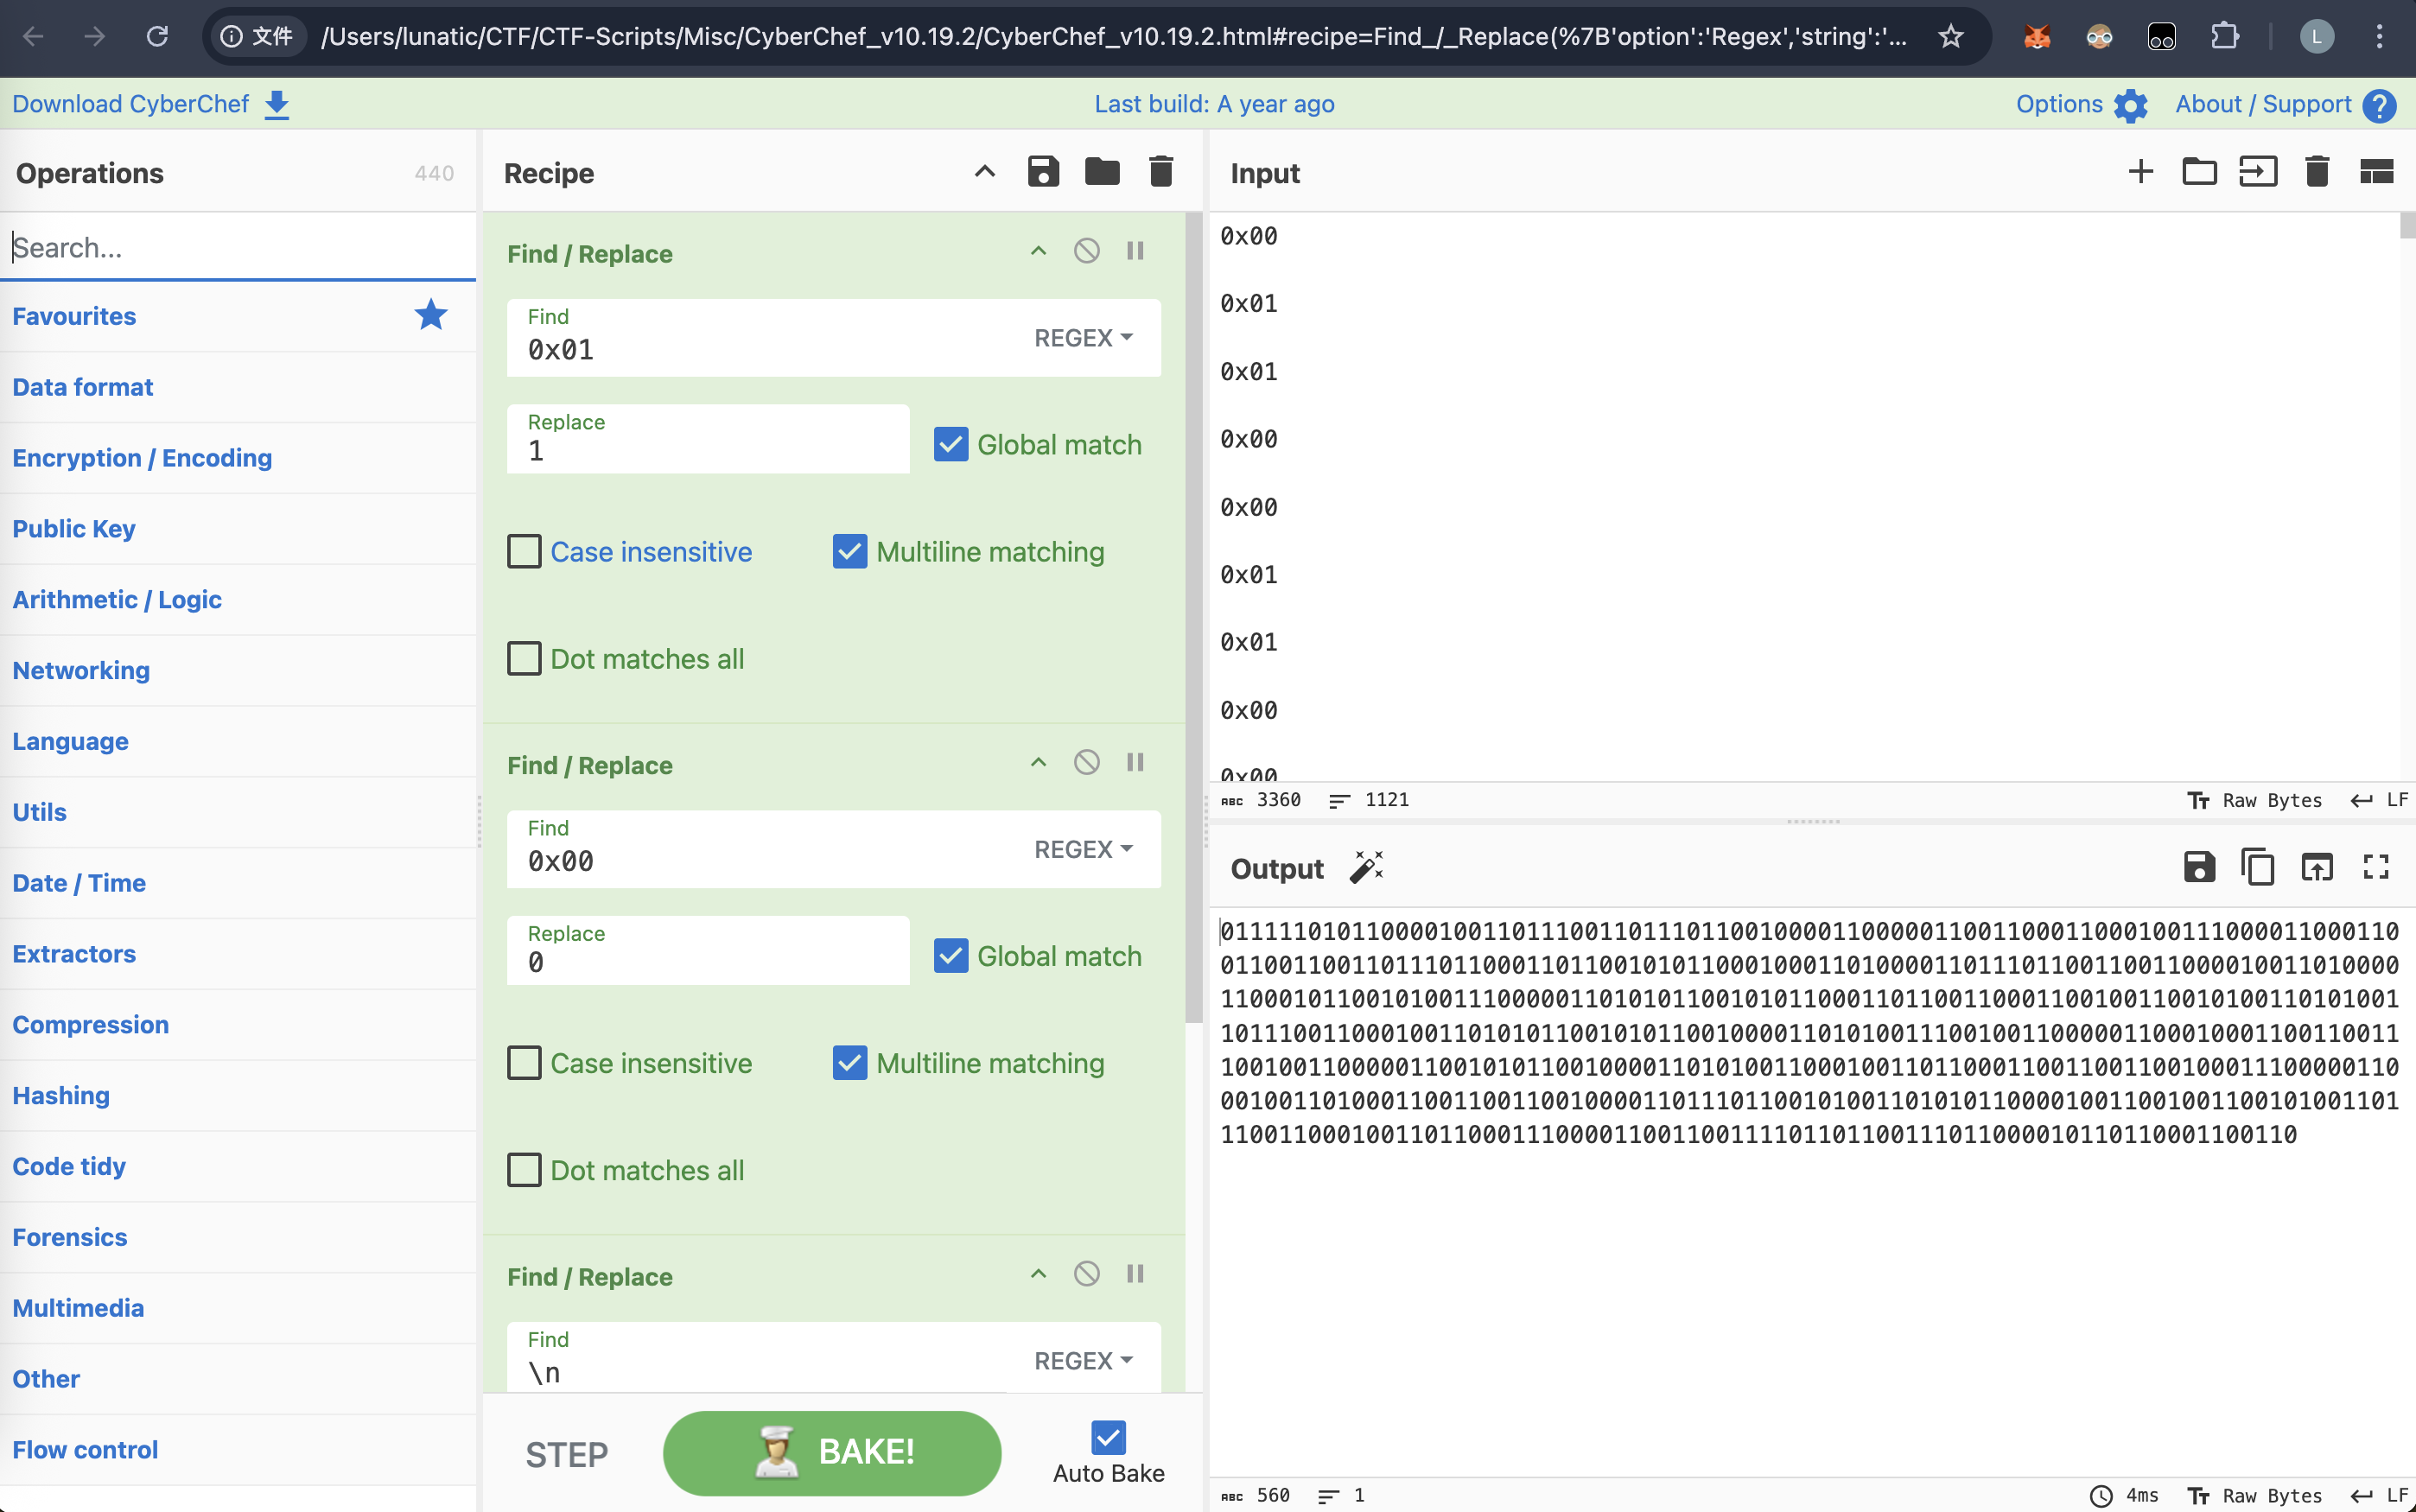The height and width of the screenshot is (1512, 2416).
Task: Collapse the second Find / Replace operation
Action: [1038, 763]
